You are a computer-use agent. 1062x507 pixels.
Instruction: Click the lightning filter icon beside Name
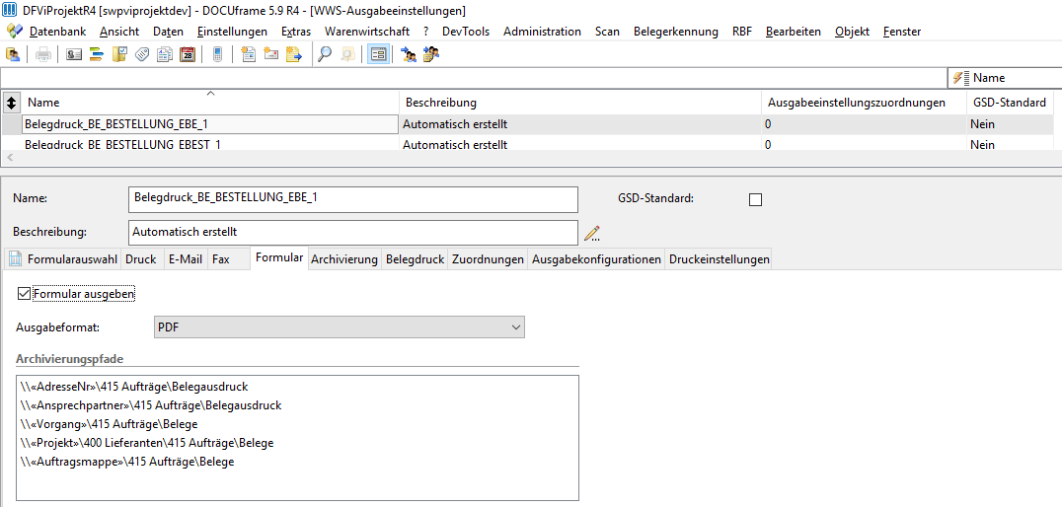(960, 78)
